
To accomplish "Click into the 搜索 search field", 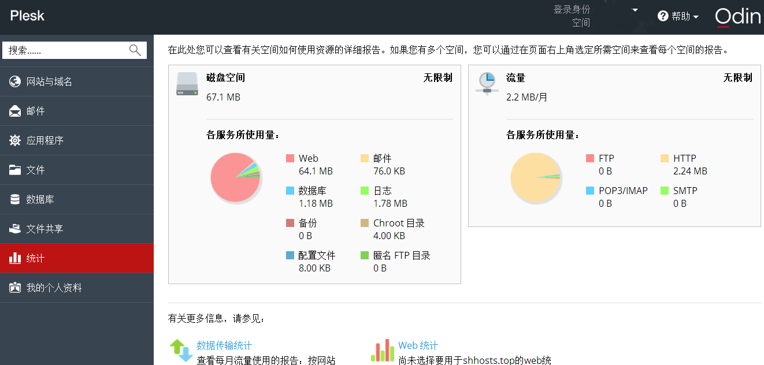I will pos(64,50).
